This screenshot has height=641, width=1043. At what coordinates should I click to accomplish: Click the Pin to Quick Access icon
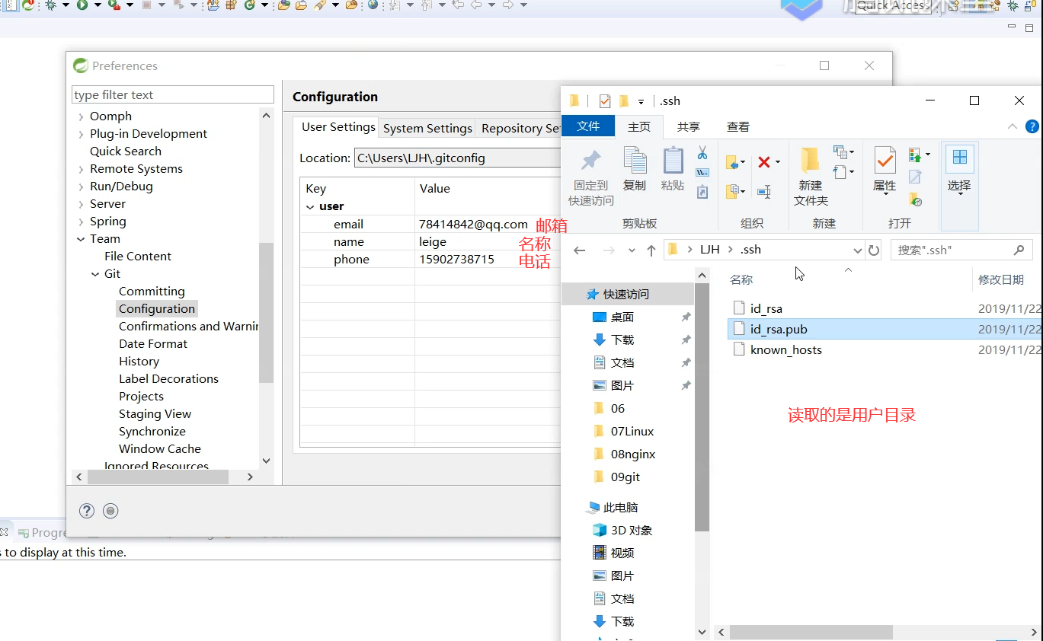tap(591, 160)
